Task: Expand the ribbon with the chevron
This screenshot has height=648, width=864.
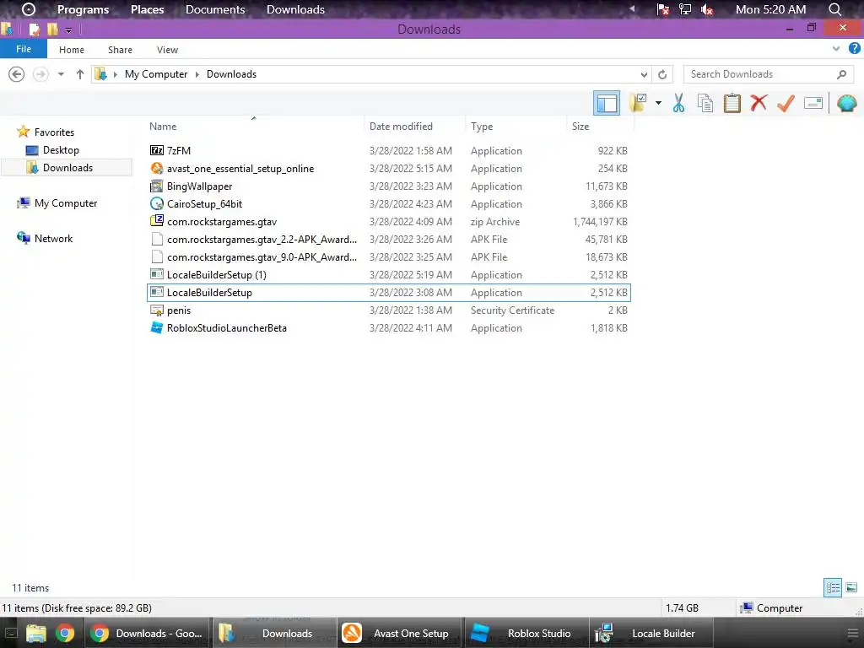Action: [836, 48]
